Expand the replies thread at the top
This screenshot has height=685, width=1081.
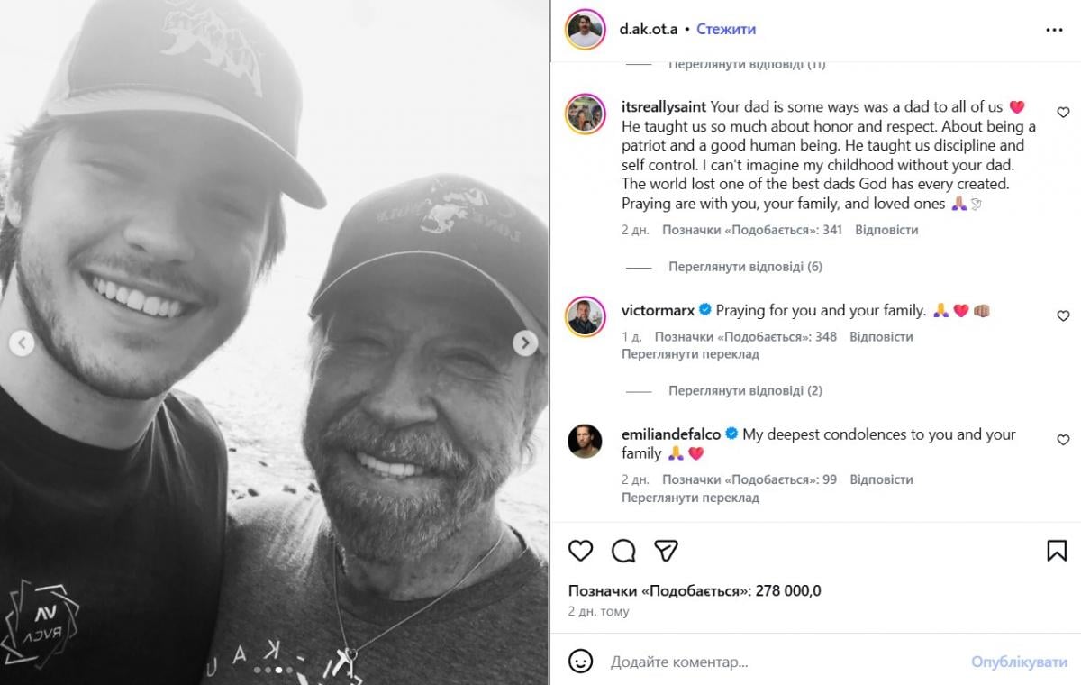click(747, 65)
